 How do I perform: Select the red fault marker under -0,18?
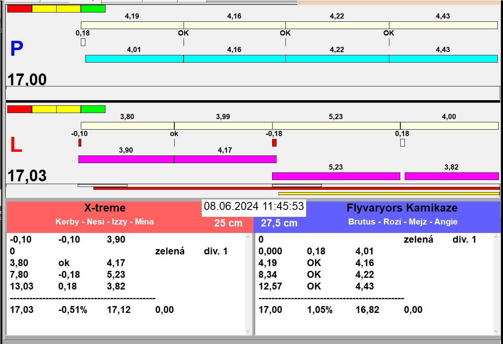274,143
